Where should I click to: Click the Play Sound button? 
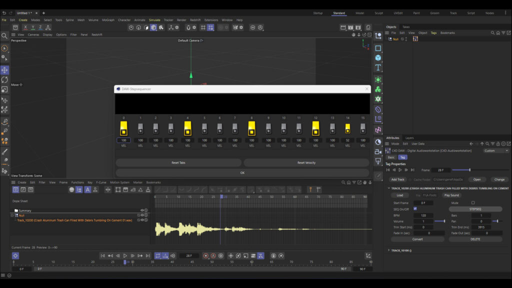point(451,195)
